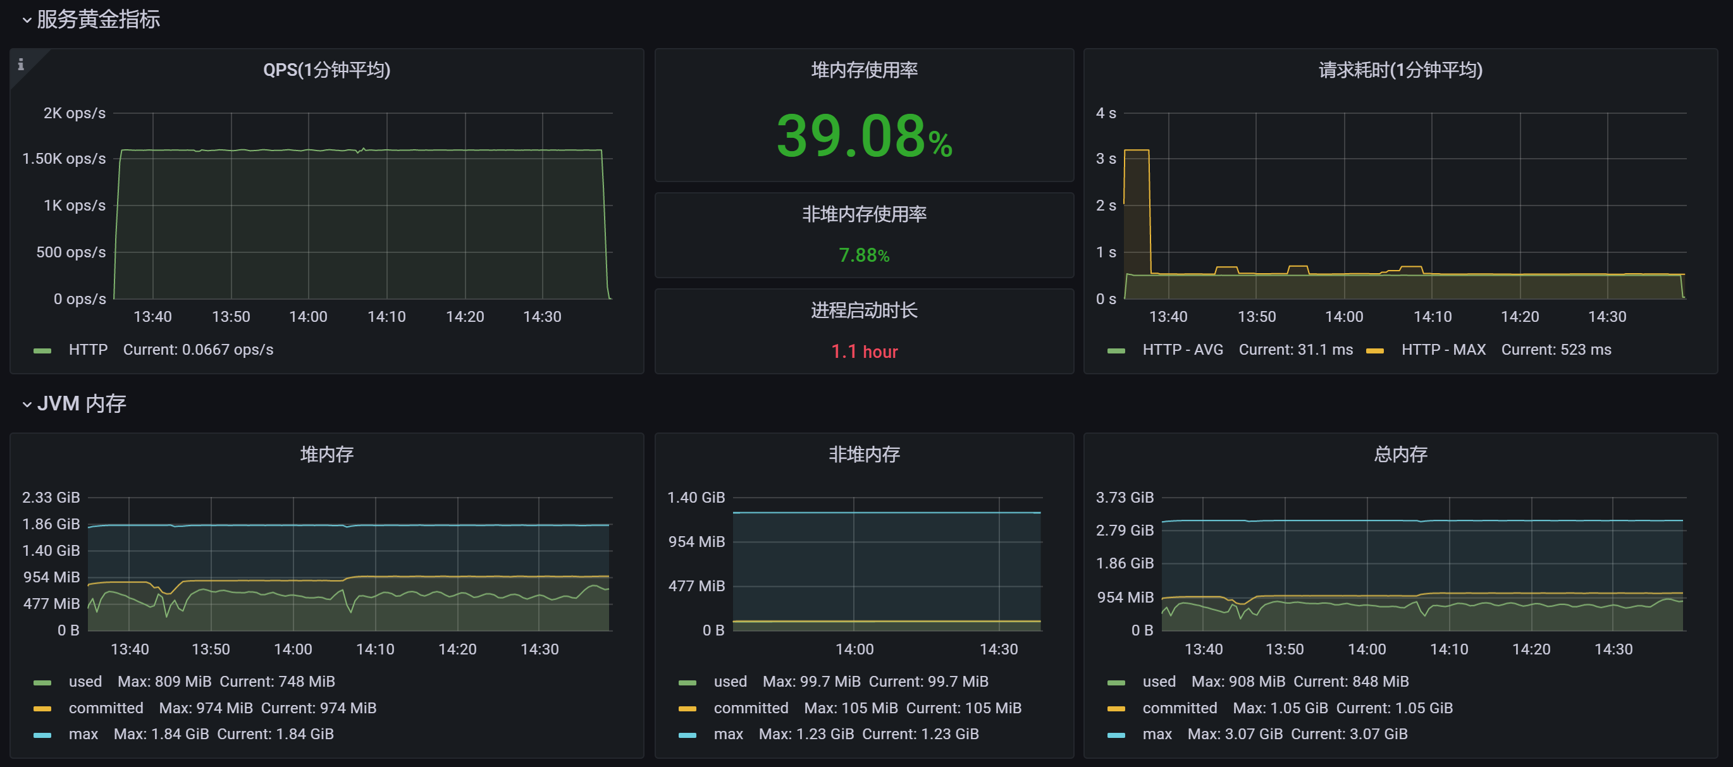Screen dimensions: 1733x767
Task: Click '4 s' y-axis label in 请求耗时
Action: (1106, 113)
